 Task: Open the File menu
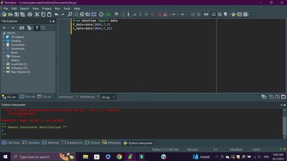(x=6, y=8)
